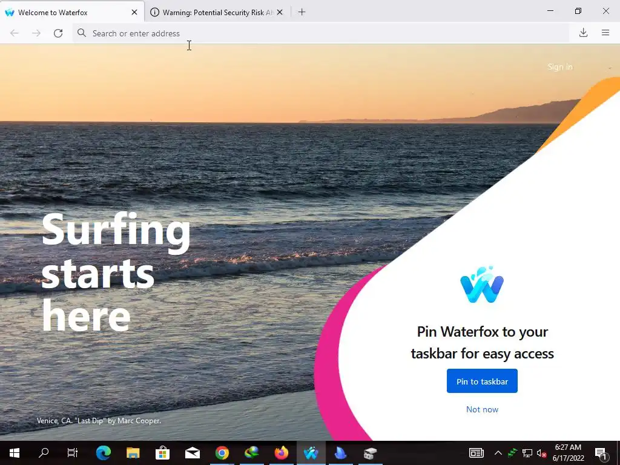The width and height of the screenshot is (620, 465).
Task: Go back using the back arrow
Action: pyautogui.click(x=15, y=33)
